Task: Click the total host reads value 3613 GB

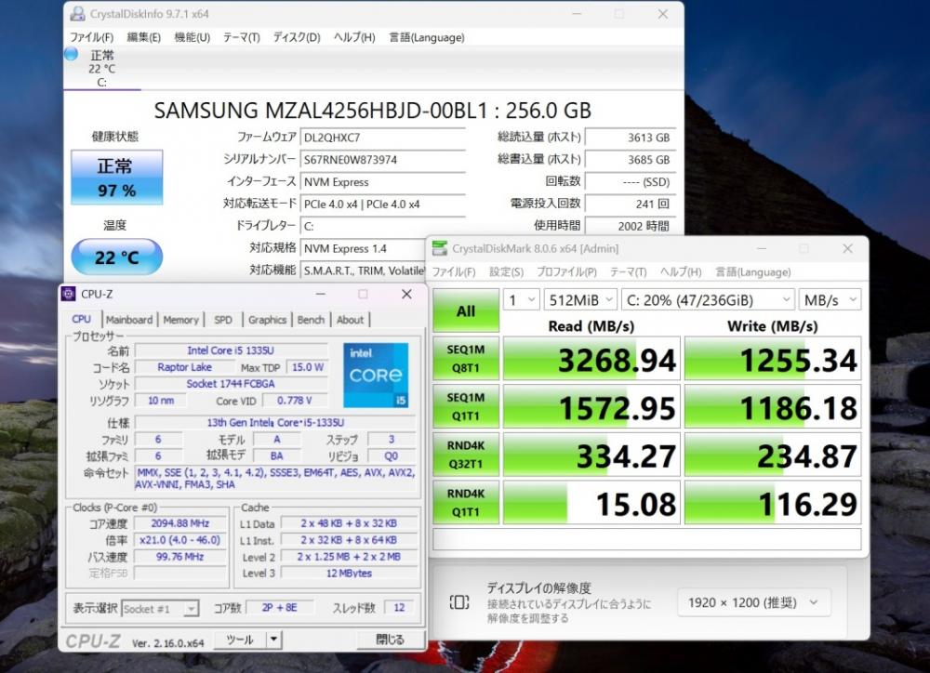Action: (631, 138)
